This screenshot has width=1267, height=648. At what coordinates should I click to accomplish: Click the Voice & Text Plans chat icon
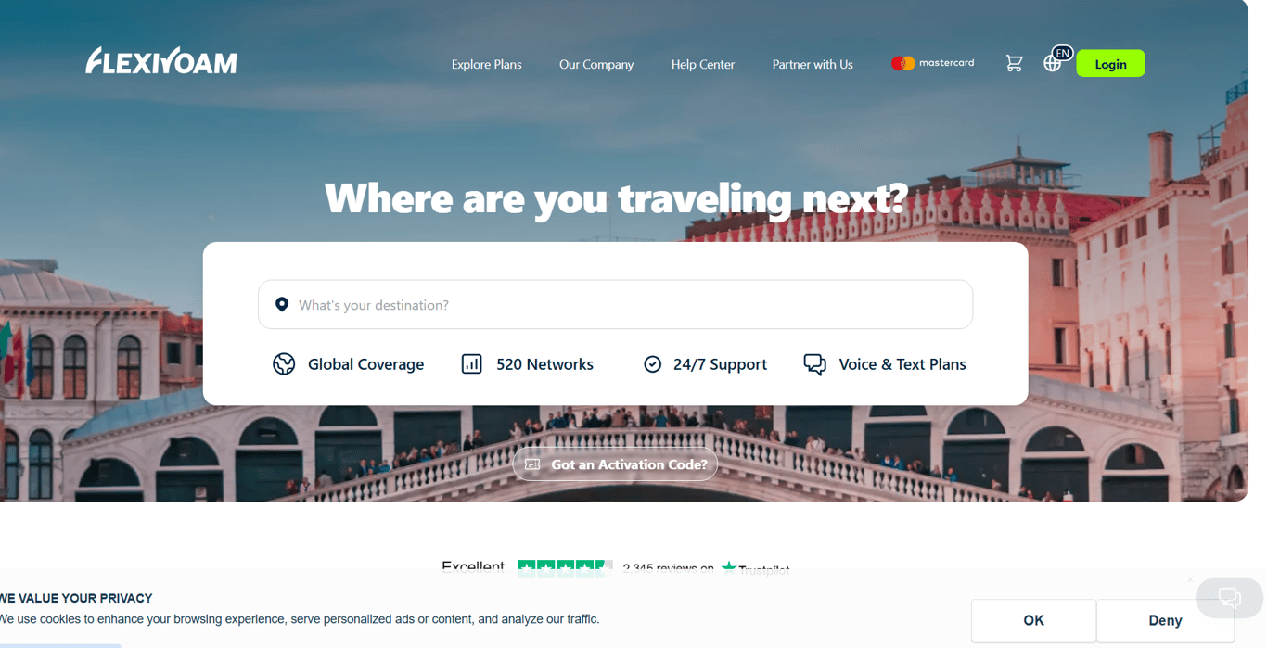pos(814,364)
